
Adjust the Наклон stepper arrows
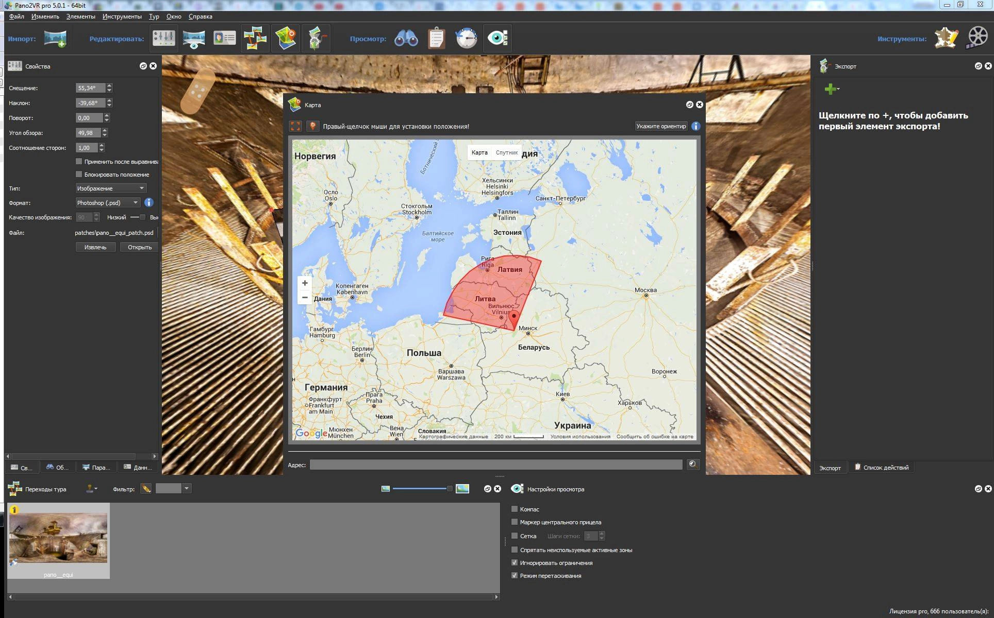109,103
